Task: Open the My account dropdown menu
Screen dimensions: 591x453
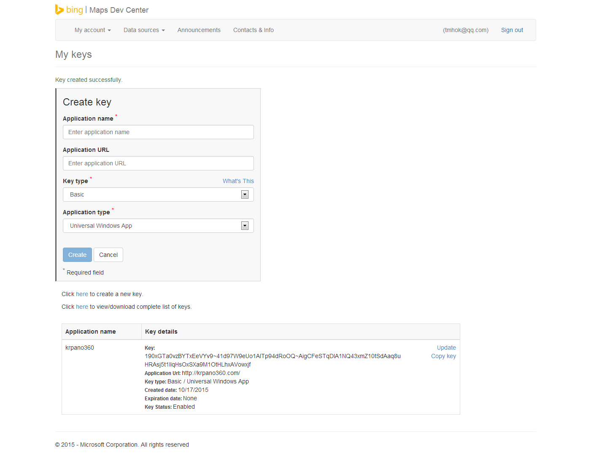Action: (x=92, y=30)
